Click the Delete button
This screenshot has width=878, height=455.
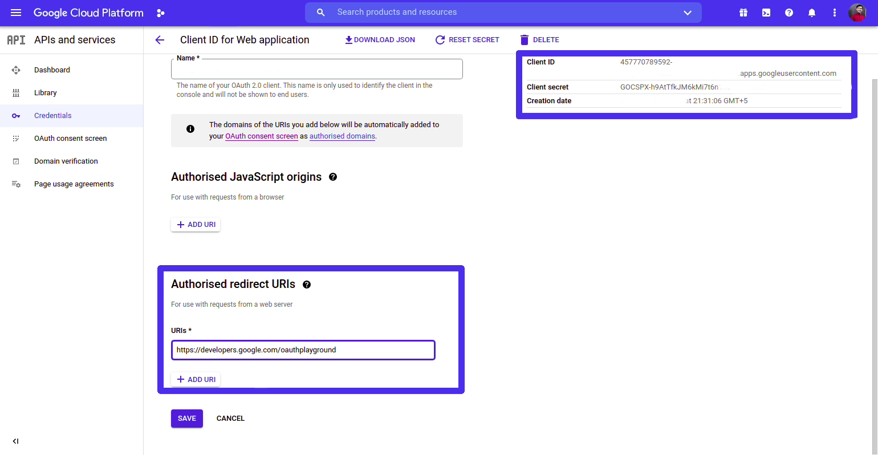(x=539, y=40)
